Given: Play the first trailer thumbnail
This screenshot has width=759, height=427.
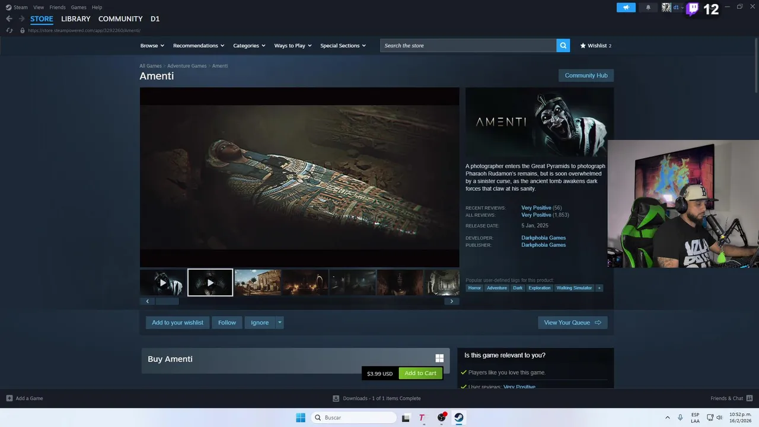Looking at the screenshot, I should click(x=163, y=283).
